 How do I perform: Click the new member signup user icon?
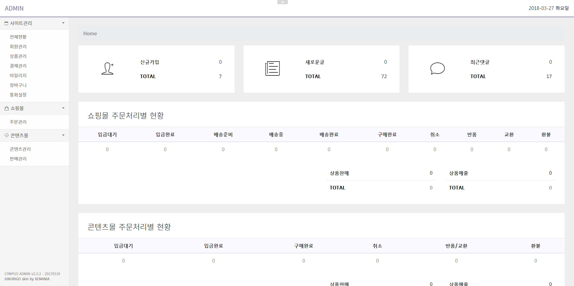pos(108,68)
